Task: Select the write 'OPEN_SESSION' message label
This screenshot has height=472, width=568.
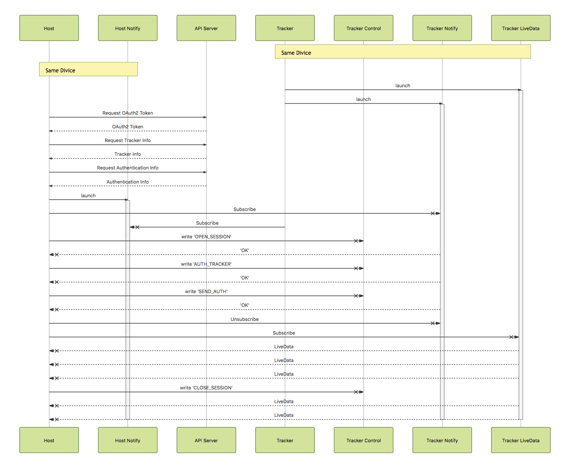Action: tap(206, 237)
